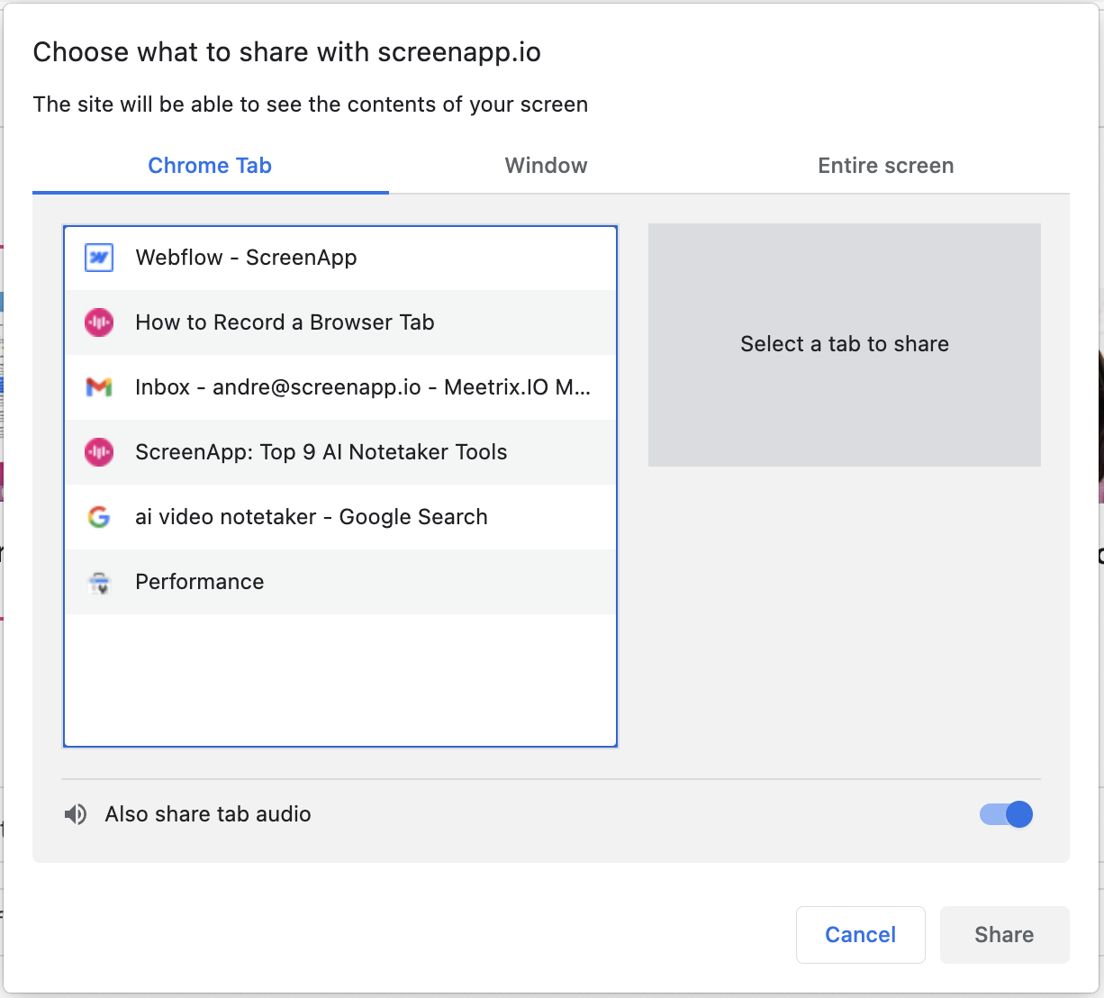Select the Webflow - ScreenApp tab
Viewport: 1104px width, 998px height.
(x=339, y=257)
